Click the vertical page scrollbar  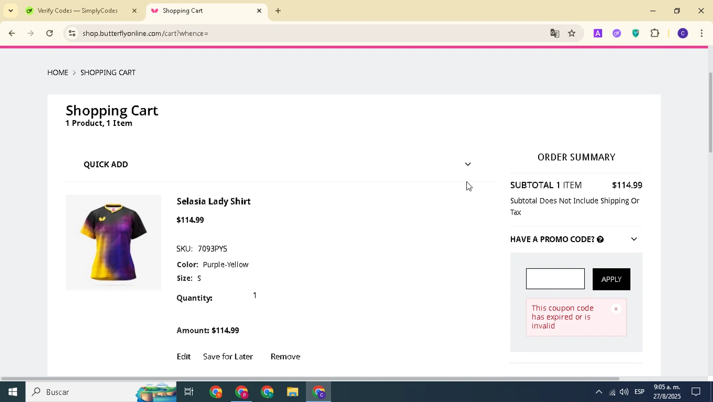click(x=710, y=112)
